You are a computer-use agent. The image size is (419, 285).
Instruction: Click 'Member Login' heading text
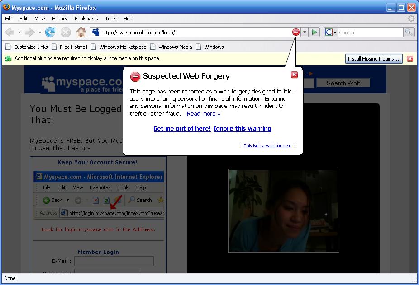coord(98,252)
